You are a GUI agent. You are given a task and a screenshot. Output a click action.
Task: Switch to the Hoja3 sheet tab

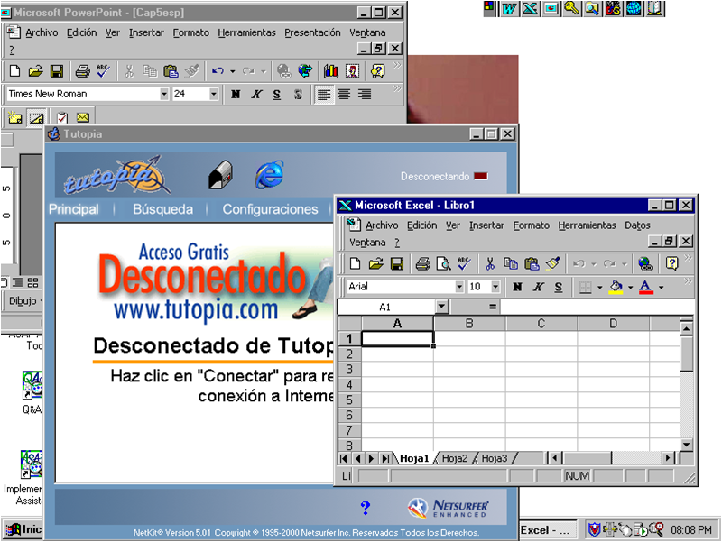click(494, 458)
